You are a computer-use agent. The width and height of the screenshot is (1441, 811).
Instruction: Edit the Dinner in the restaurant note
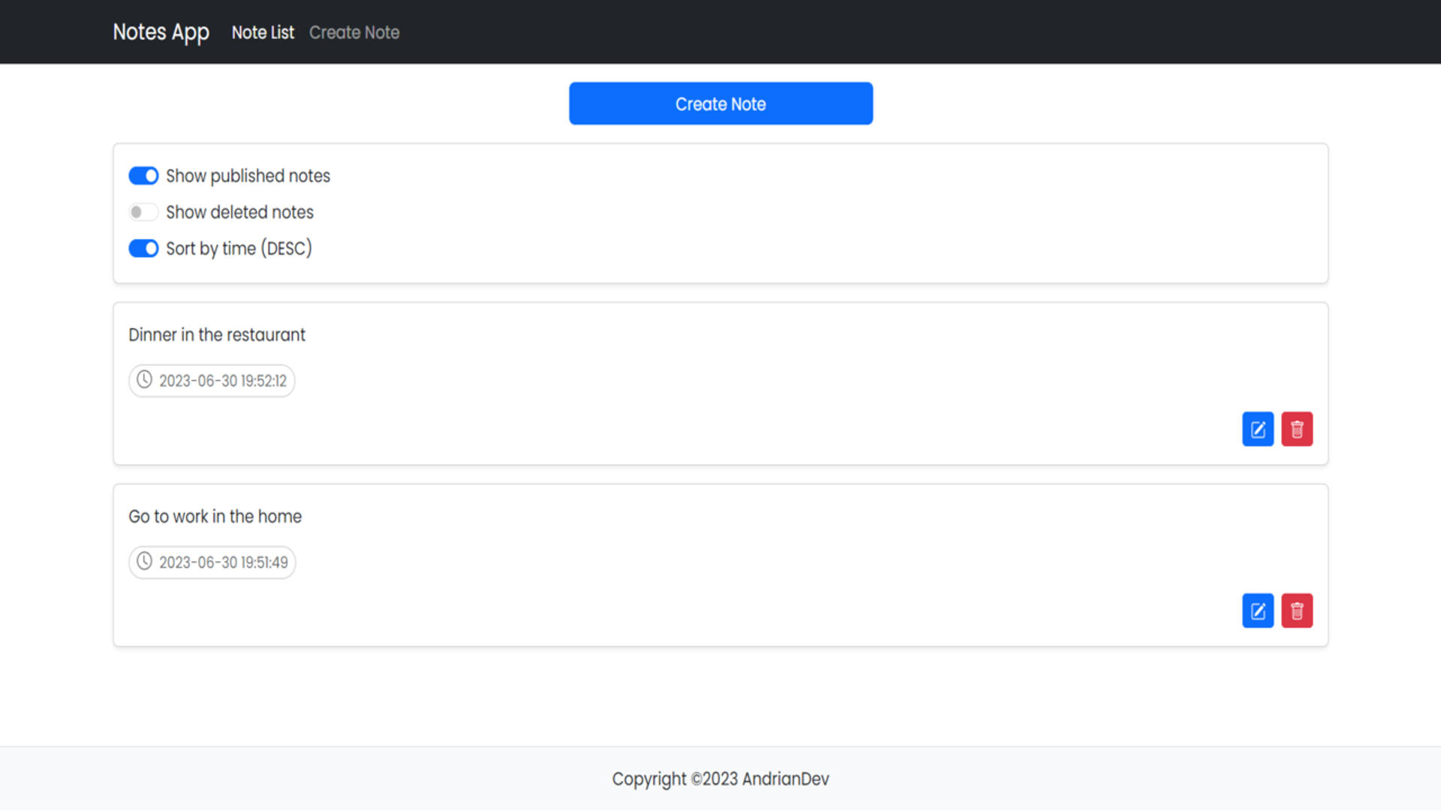[x=1258, y=429]
